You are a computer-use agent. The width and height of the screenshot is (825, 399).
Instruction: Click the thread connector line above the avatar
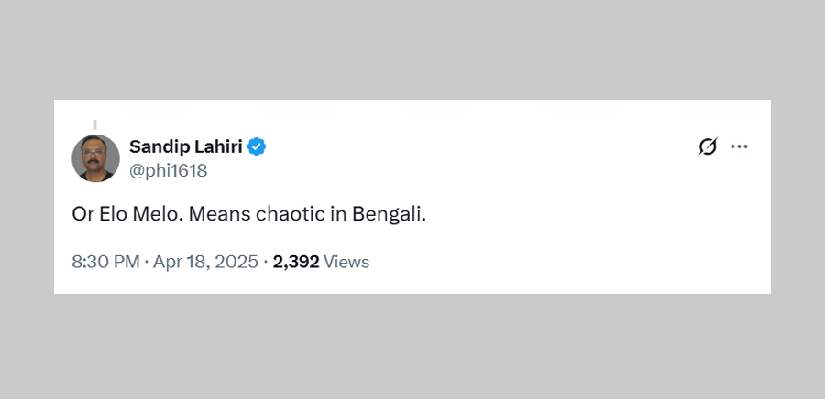(x=94, y=124)
